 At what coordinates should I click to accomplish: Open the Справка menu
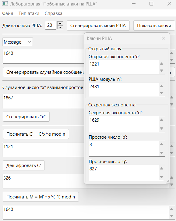(54, 13)
